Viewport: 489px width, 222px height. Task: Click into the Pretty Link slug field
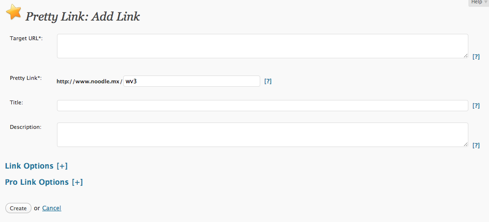tap(191, 81)
